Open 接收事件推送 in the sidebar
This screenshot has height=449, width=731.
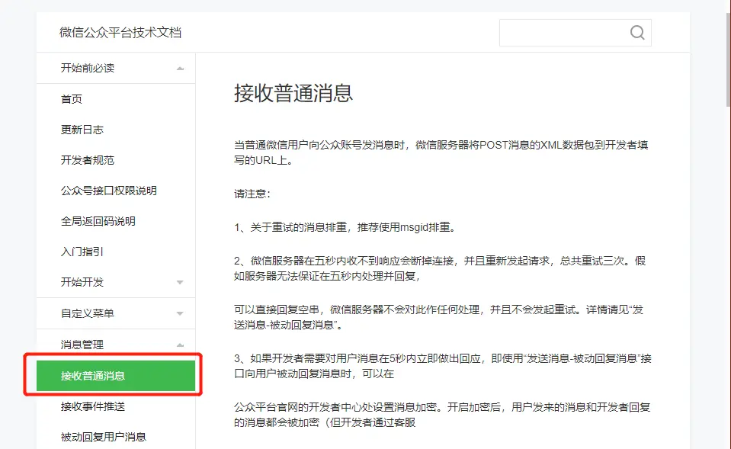[x=93, y=406]
